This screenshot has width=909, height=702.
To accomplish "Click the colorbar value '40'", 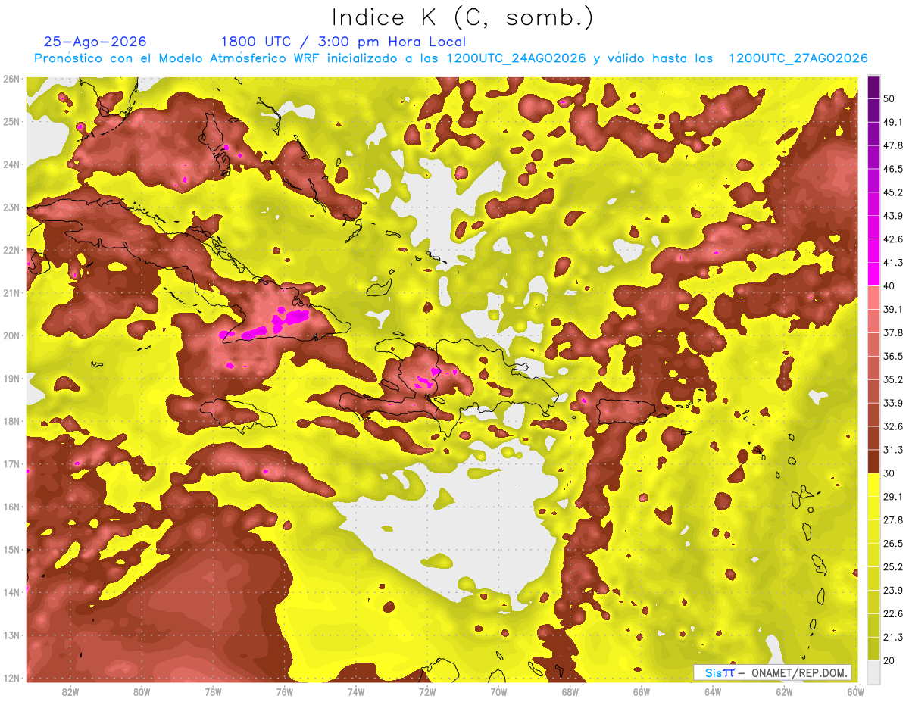I will 891,285.
